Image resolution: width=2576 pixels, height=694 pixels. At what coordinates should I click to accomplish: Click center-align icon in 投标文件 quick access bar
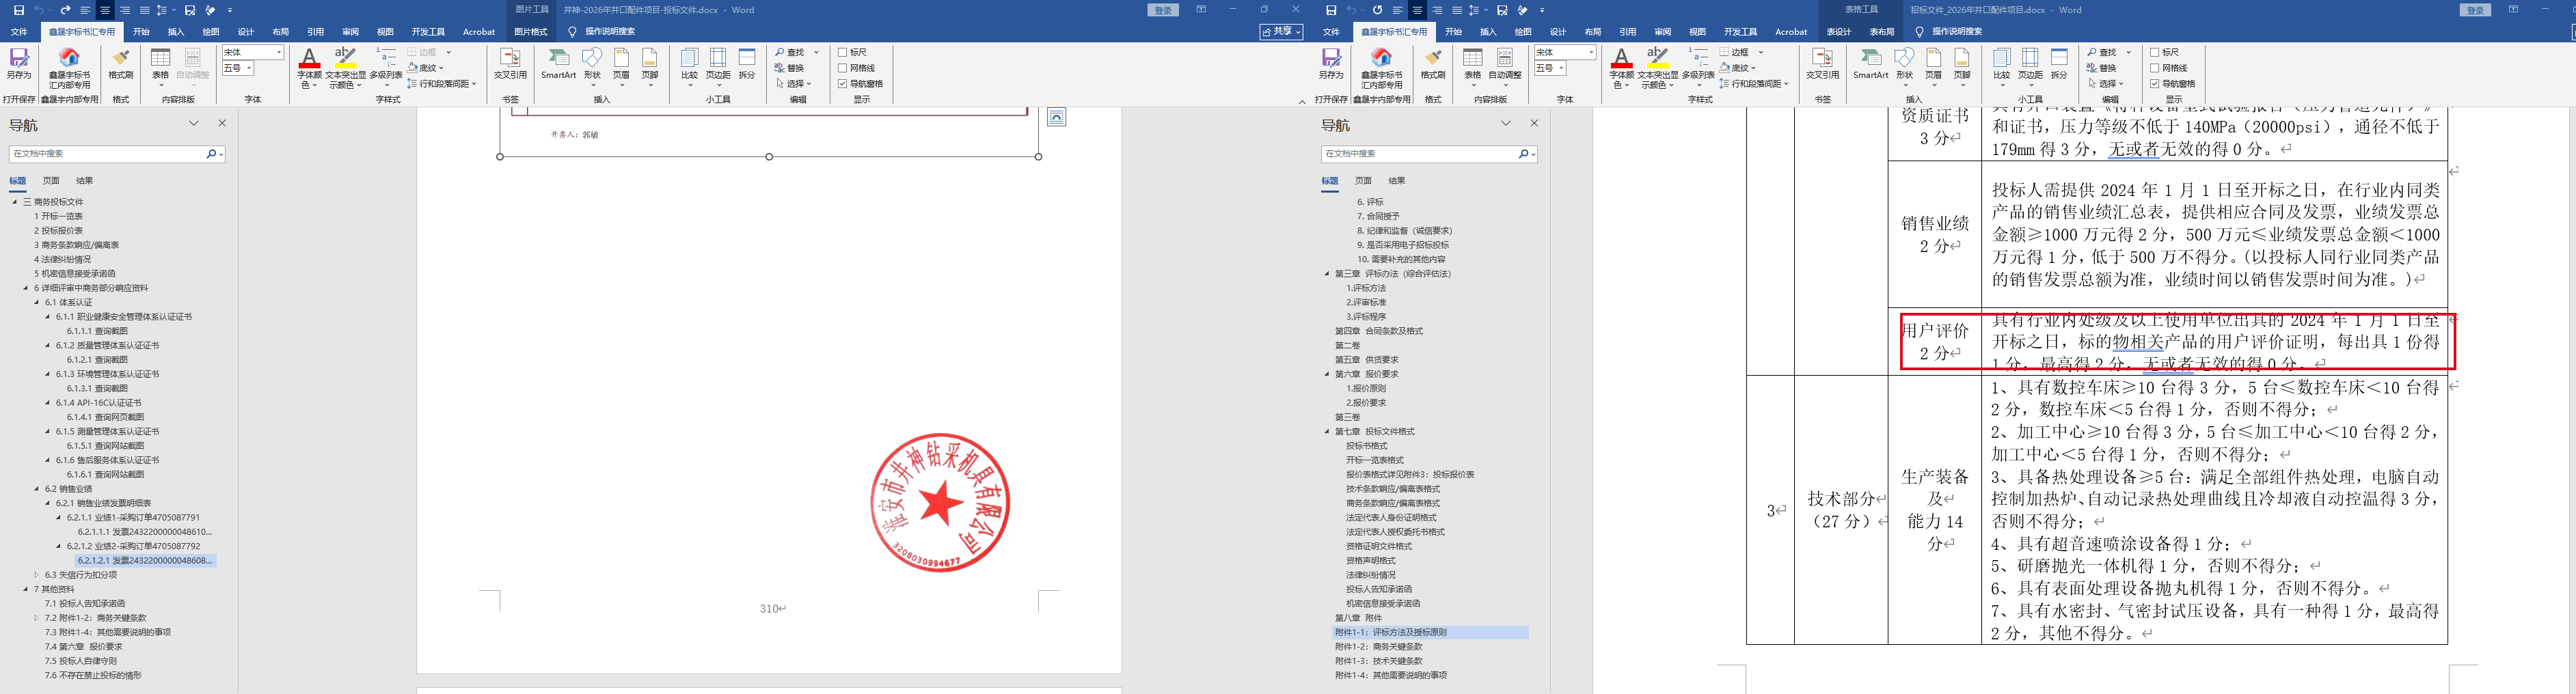tap(105, 10)
